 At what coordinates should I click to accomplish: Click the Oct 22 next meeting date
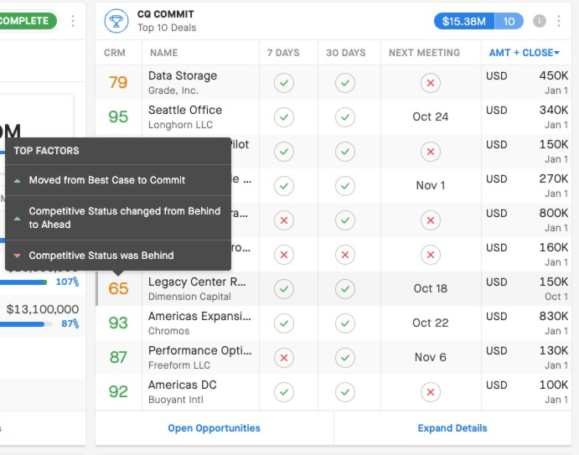pos(431,323)
